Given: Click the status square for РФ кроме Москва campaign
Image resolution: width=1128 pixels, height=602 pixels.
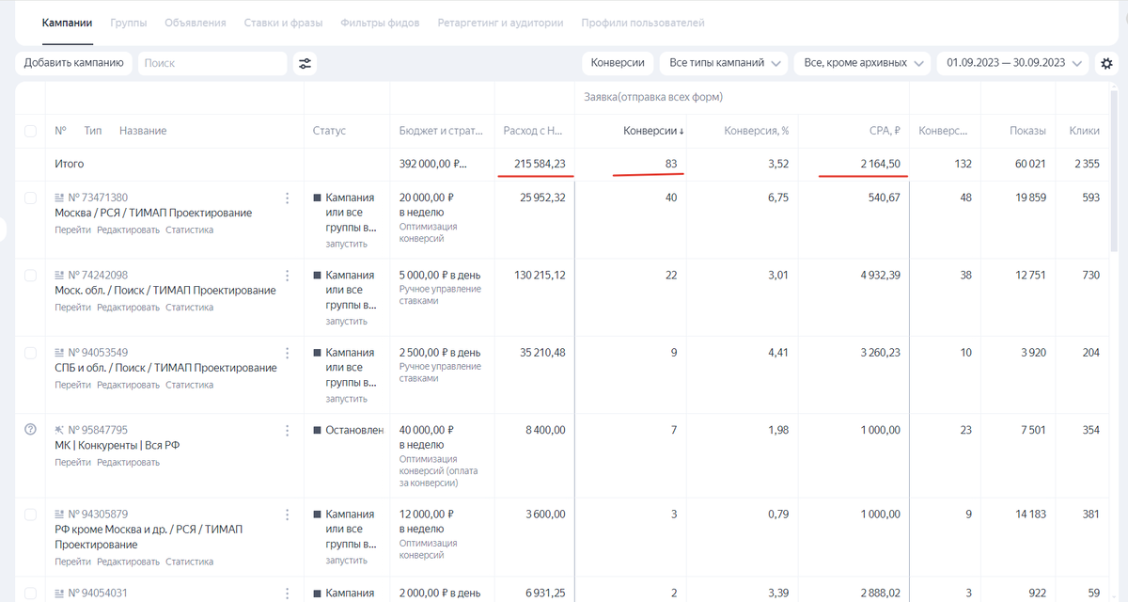Looking at the screenshot, I should point(317,515).
